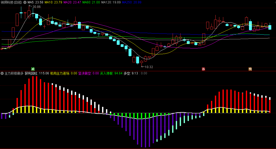Click the 30.86 high price marker
276x149 pixels.
(36, 7)
